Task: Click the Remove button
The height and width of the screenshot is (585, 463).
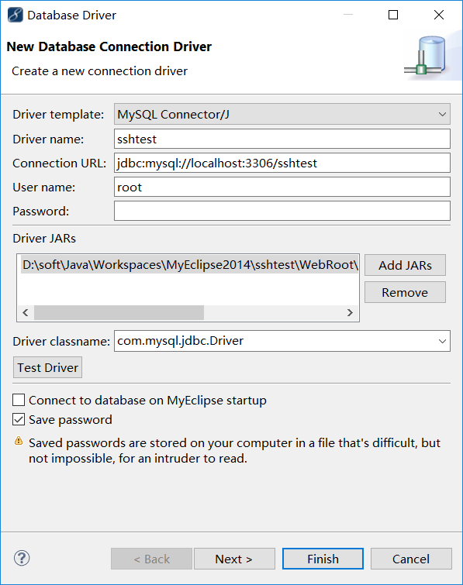Action: tap(405, 293)
